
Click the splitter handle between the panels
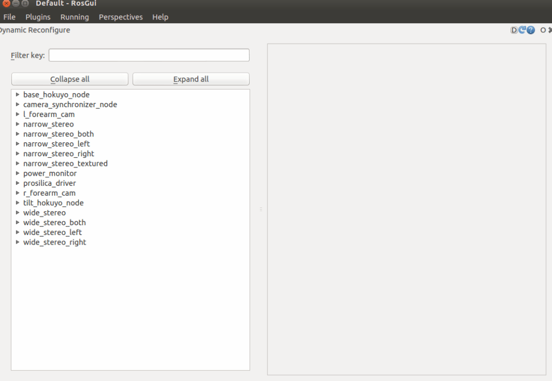(x=261, y=209)
